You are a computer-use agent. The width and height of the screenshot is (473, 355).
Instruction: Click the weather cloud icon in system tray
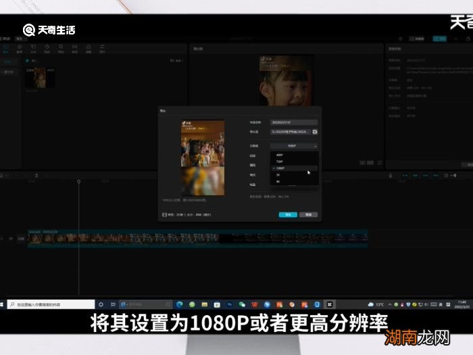pyautogui.click(x=371, y=304)
